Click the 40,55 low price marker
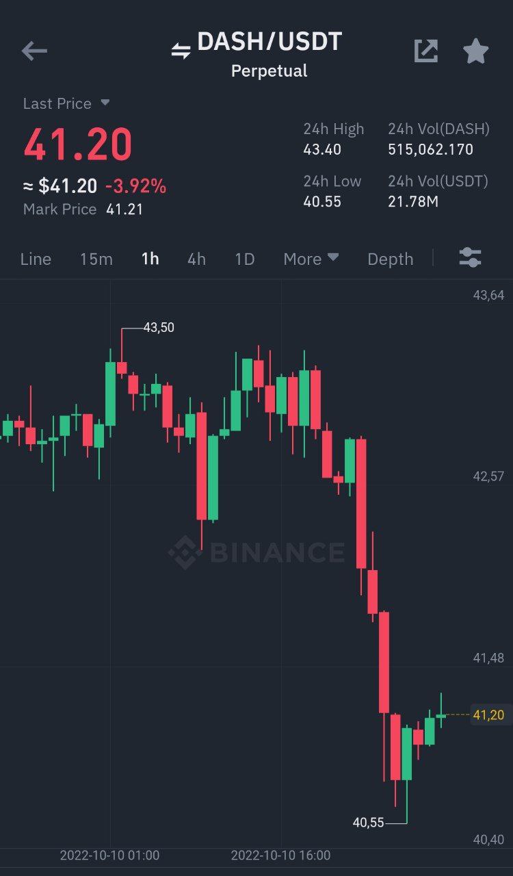The image size is (513, 876). point(369,823)
